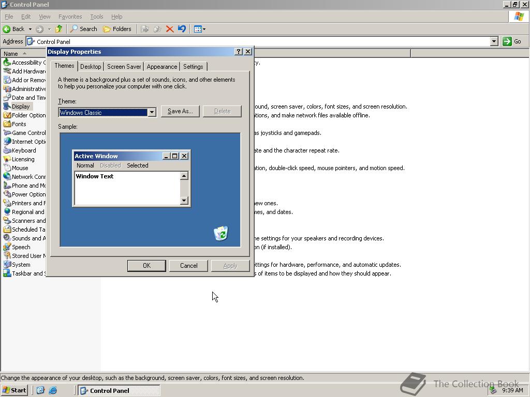
Task: Select the Fonts folder icon
Action: 7,124
